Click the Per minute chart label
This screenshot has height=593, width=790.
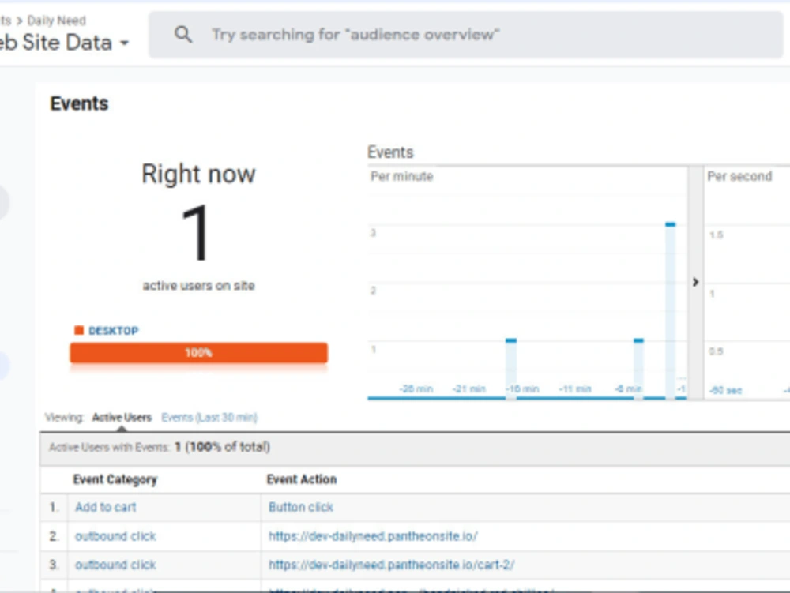[401, 176]
